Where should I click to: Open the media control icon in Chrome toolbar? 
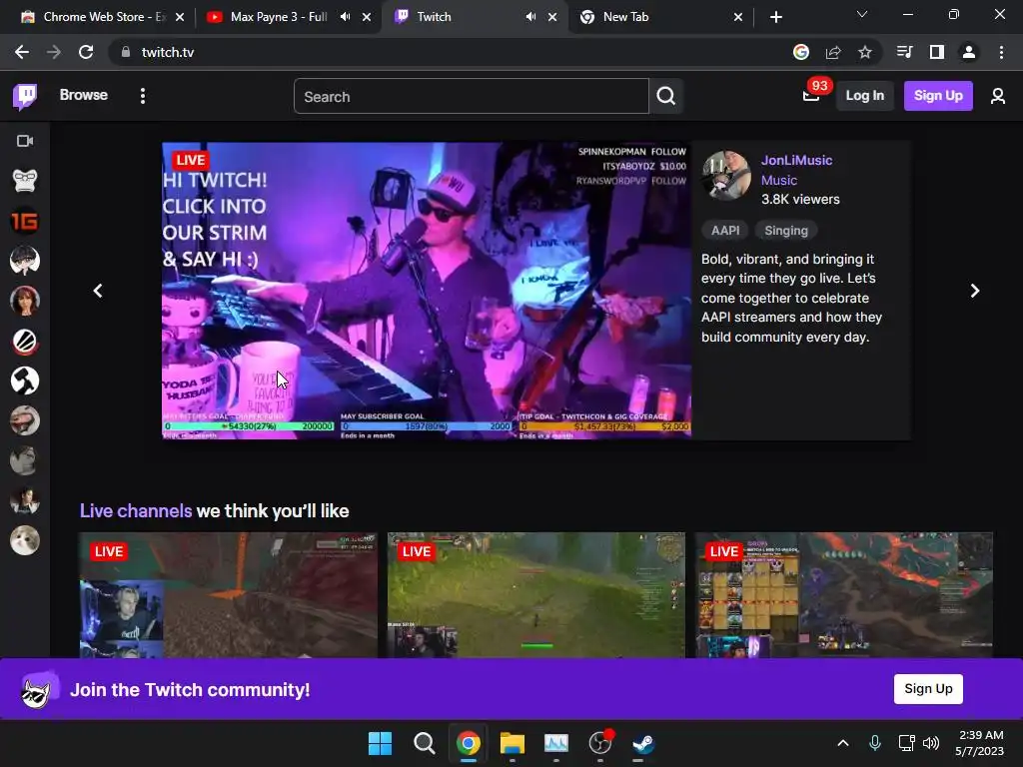point(905,52)
